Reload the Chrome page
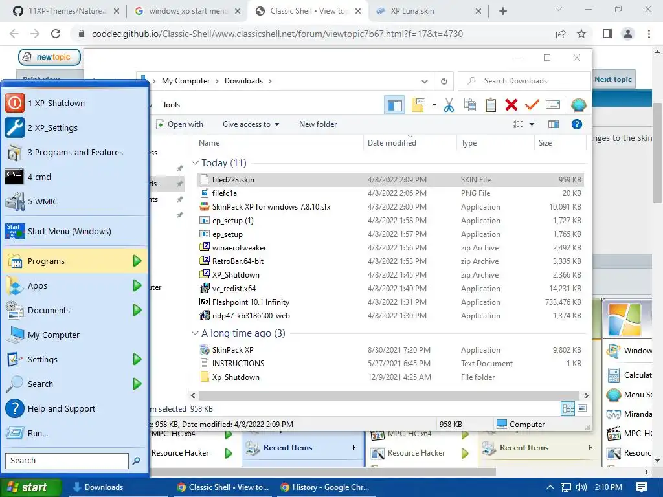 point(56,34)
